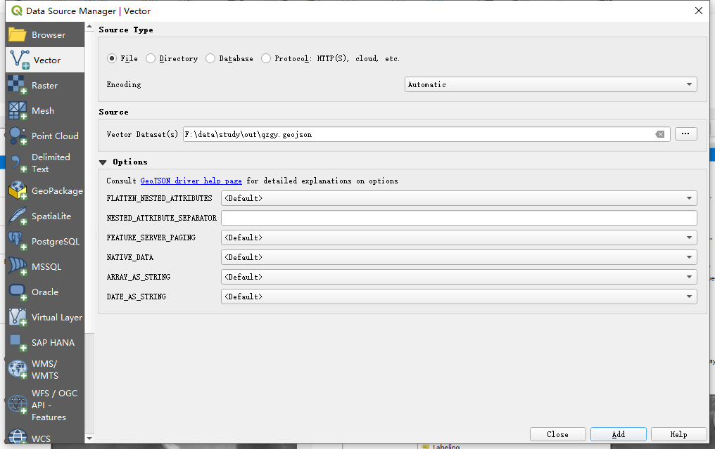The image size is (715, 449).
Task: Switch to the Raster tab label
Action: 45,85
